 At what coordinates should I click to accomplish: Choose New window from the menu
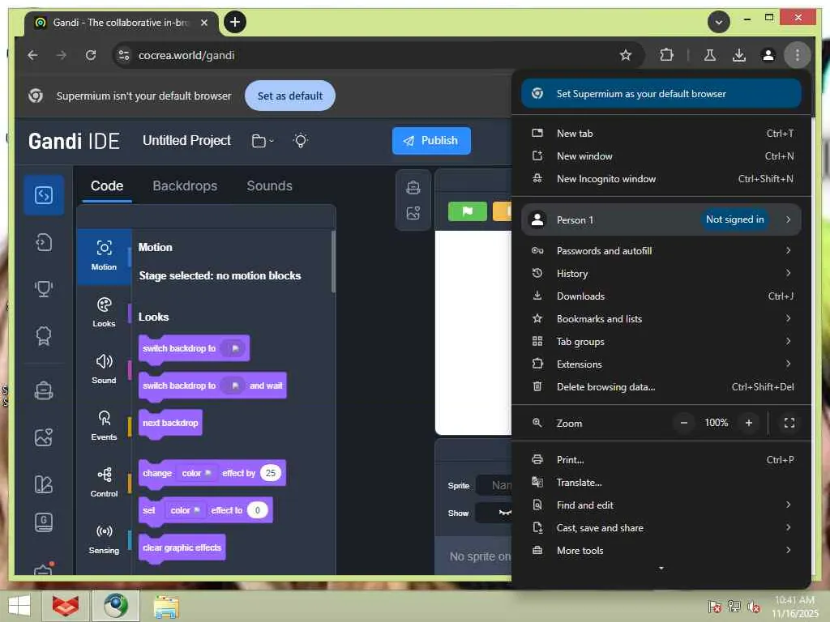(x=661, y=156)
